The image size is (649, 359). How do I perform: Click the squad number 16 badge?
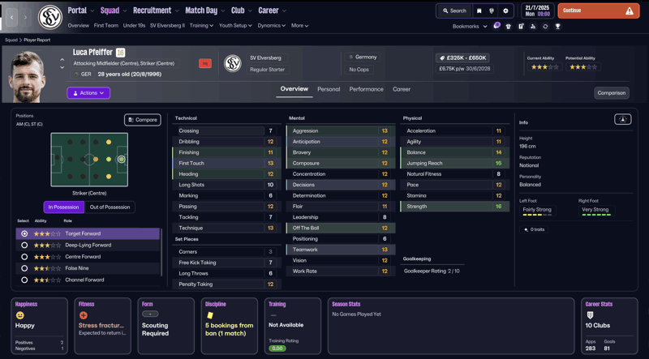click(x=120, y=53)
